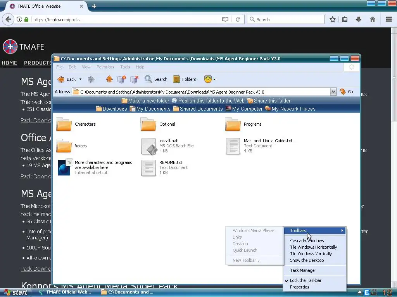The height and width of the screenshot is (297, 397).
Task: Click inside the Firefox Search field
Action: [286, 19]
